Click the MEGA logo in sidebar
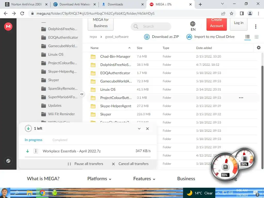 tap(8, 27)
